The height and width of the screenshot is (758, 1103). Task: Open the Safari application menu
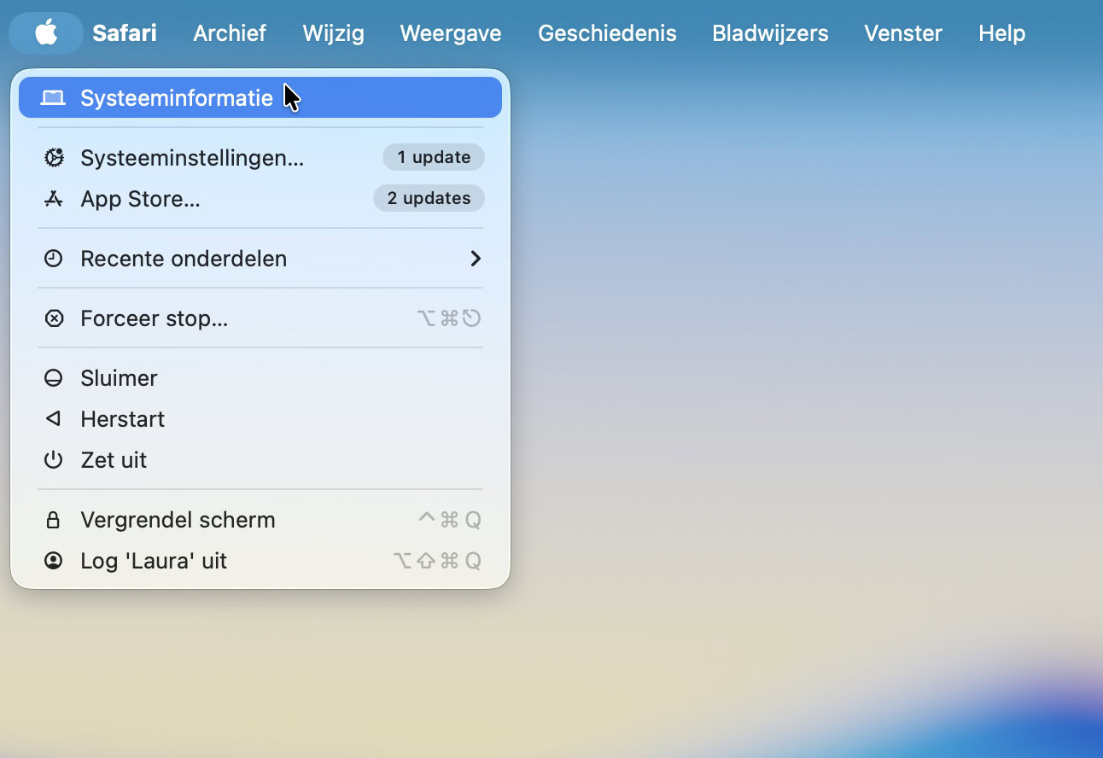pos(125,33)
